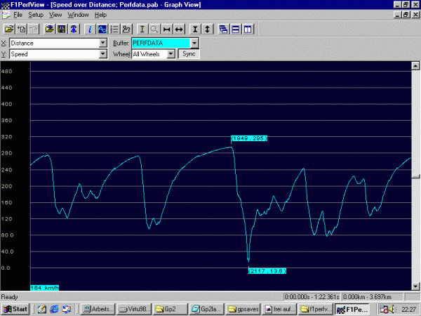Click the magnifier zoom tool icon
The height and width of the screenshot is (316, 421).
(154, 29)
